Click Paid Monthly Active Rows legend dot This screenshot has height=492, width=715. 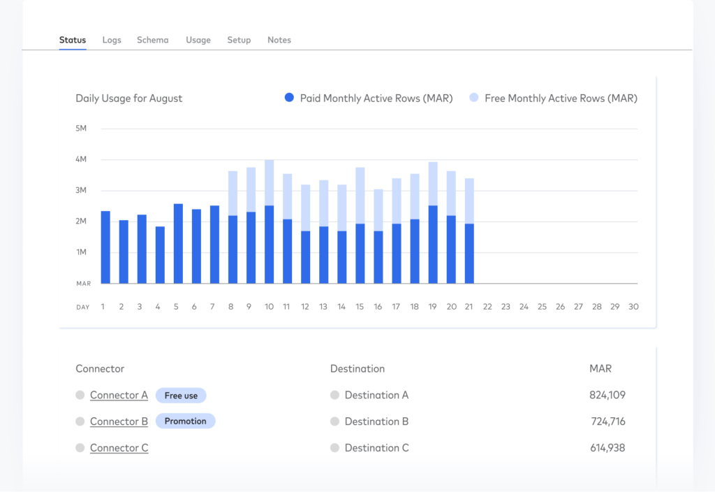tap(289, 99)
